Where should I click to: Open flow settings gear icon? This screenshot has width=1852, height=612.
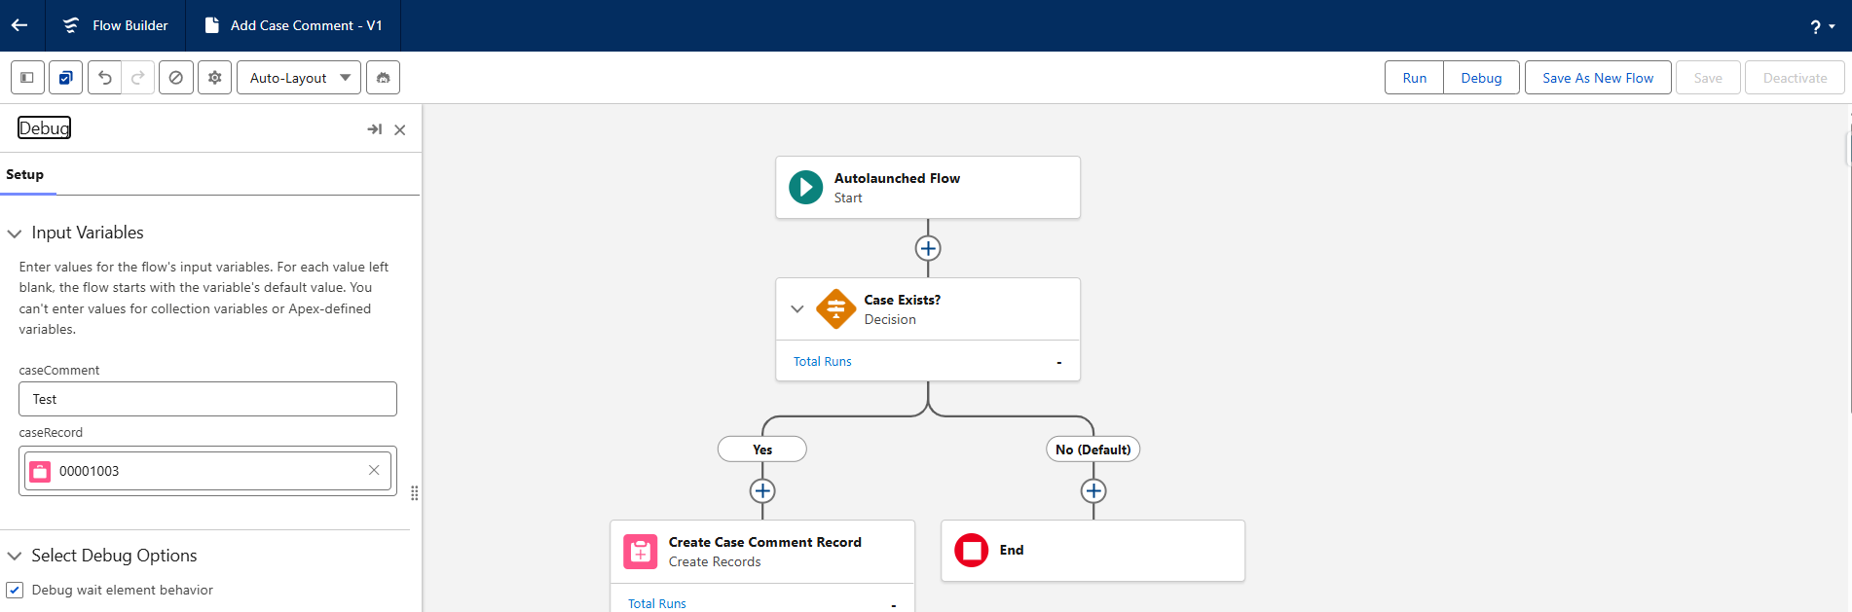(x=214, y=78)
